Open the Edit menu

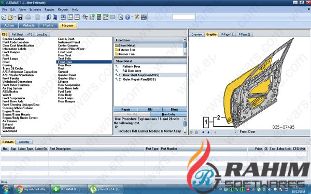[12, 9]
